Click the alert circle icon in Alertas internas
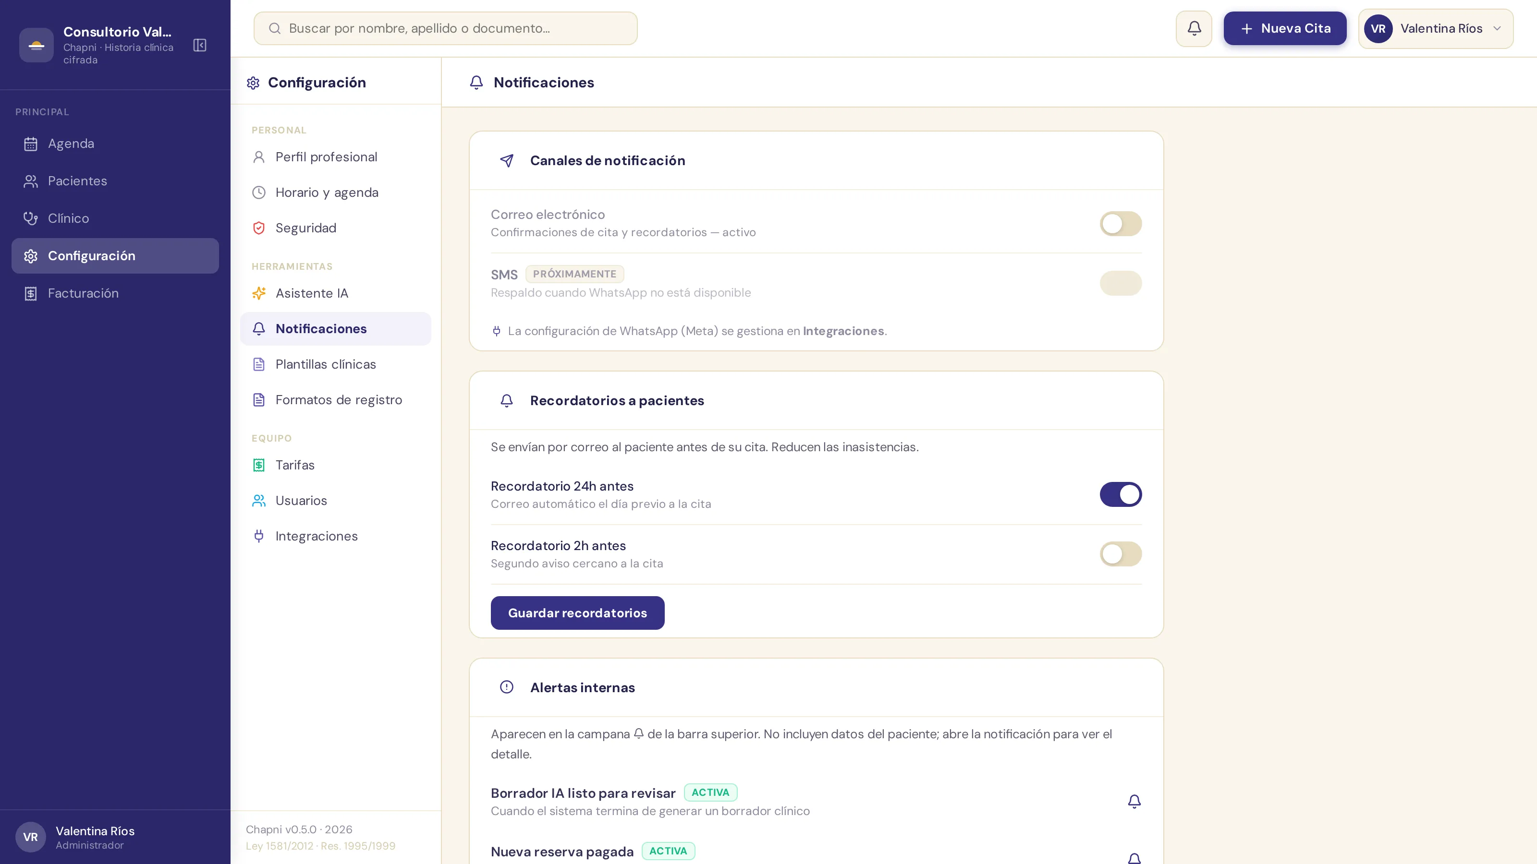Image resolution: width=1537 pixels, height=864 pixels. (507, 687)
